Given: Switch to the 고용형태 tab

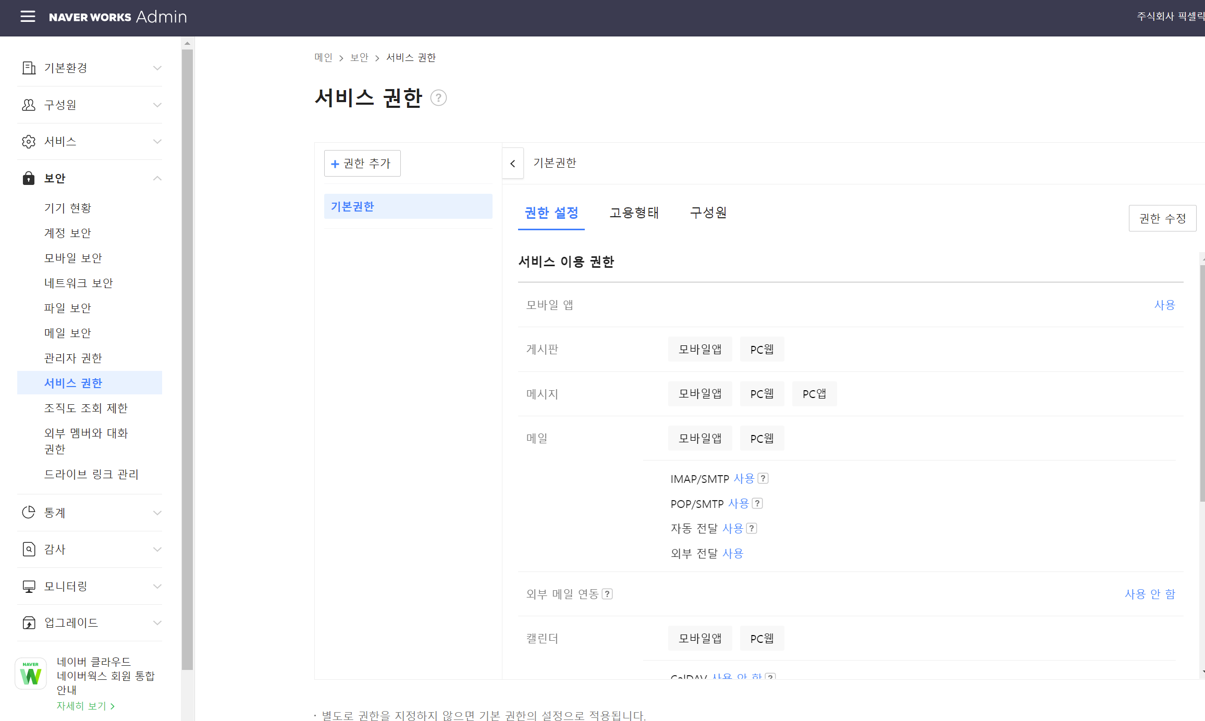Looking at the screenshot, I should click(634, 213).
